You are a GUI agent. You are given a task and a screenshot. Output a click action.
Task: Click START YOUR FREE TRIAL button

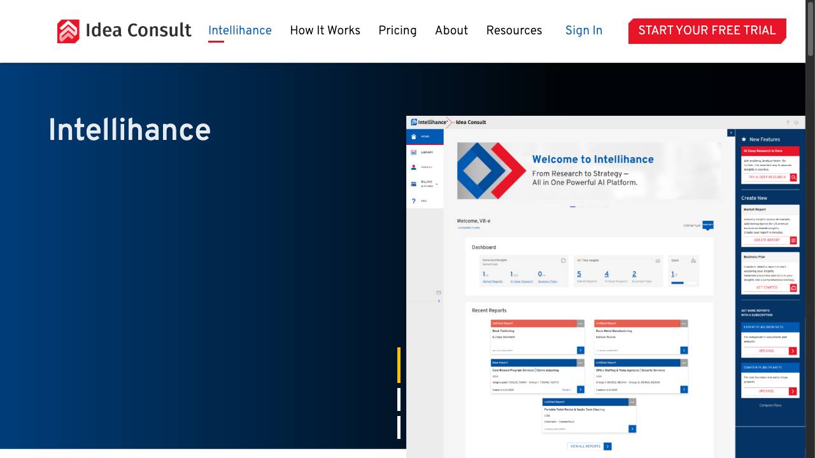click(x=707, y=31)
